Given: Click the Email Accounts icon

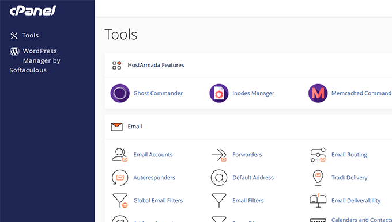Looking at the screenshot, I should coord(120,155).
